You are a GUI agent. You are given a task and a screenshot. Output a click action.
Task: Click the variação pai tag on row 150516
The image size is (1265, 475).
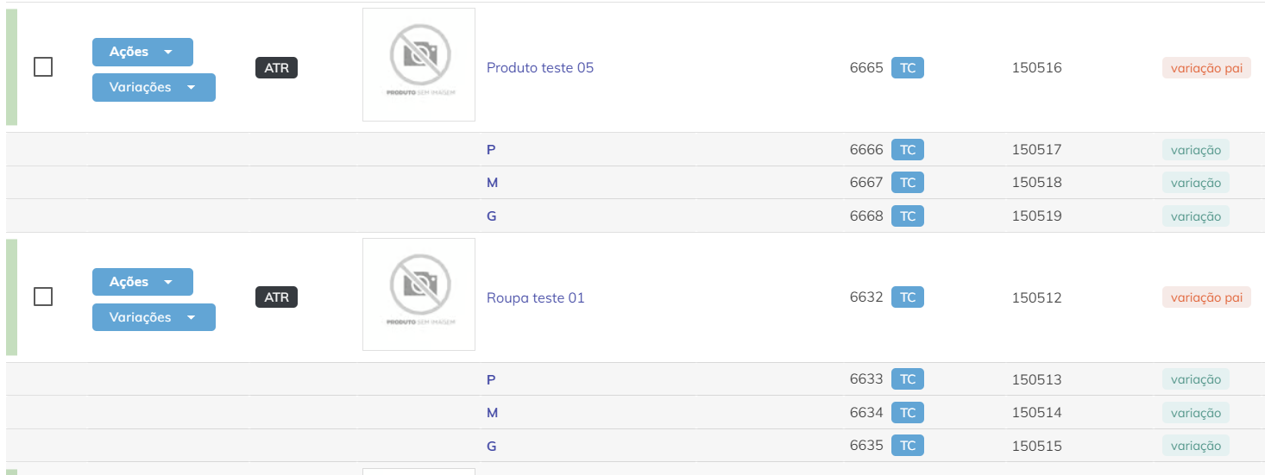pyautogui.click(x=1206, y=67)
